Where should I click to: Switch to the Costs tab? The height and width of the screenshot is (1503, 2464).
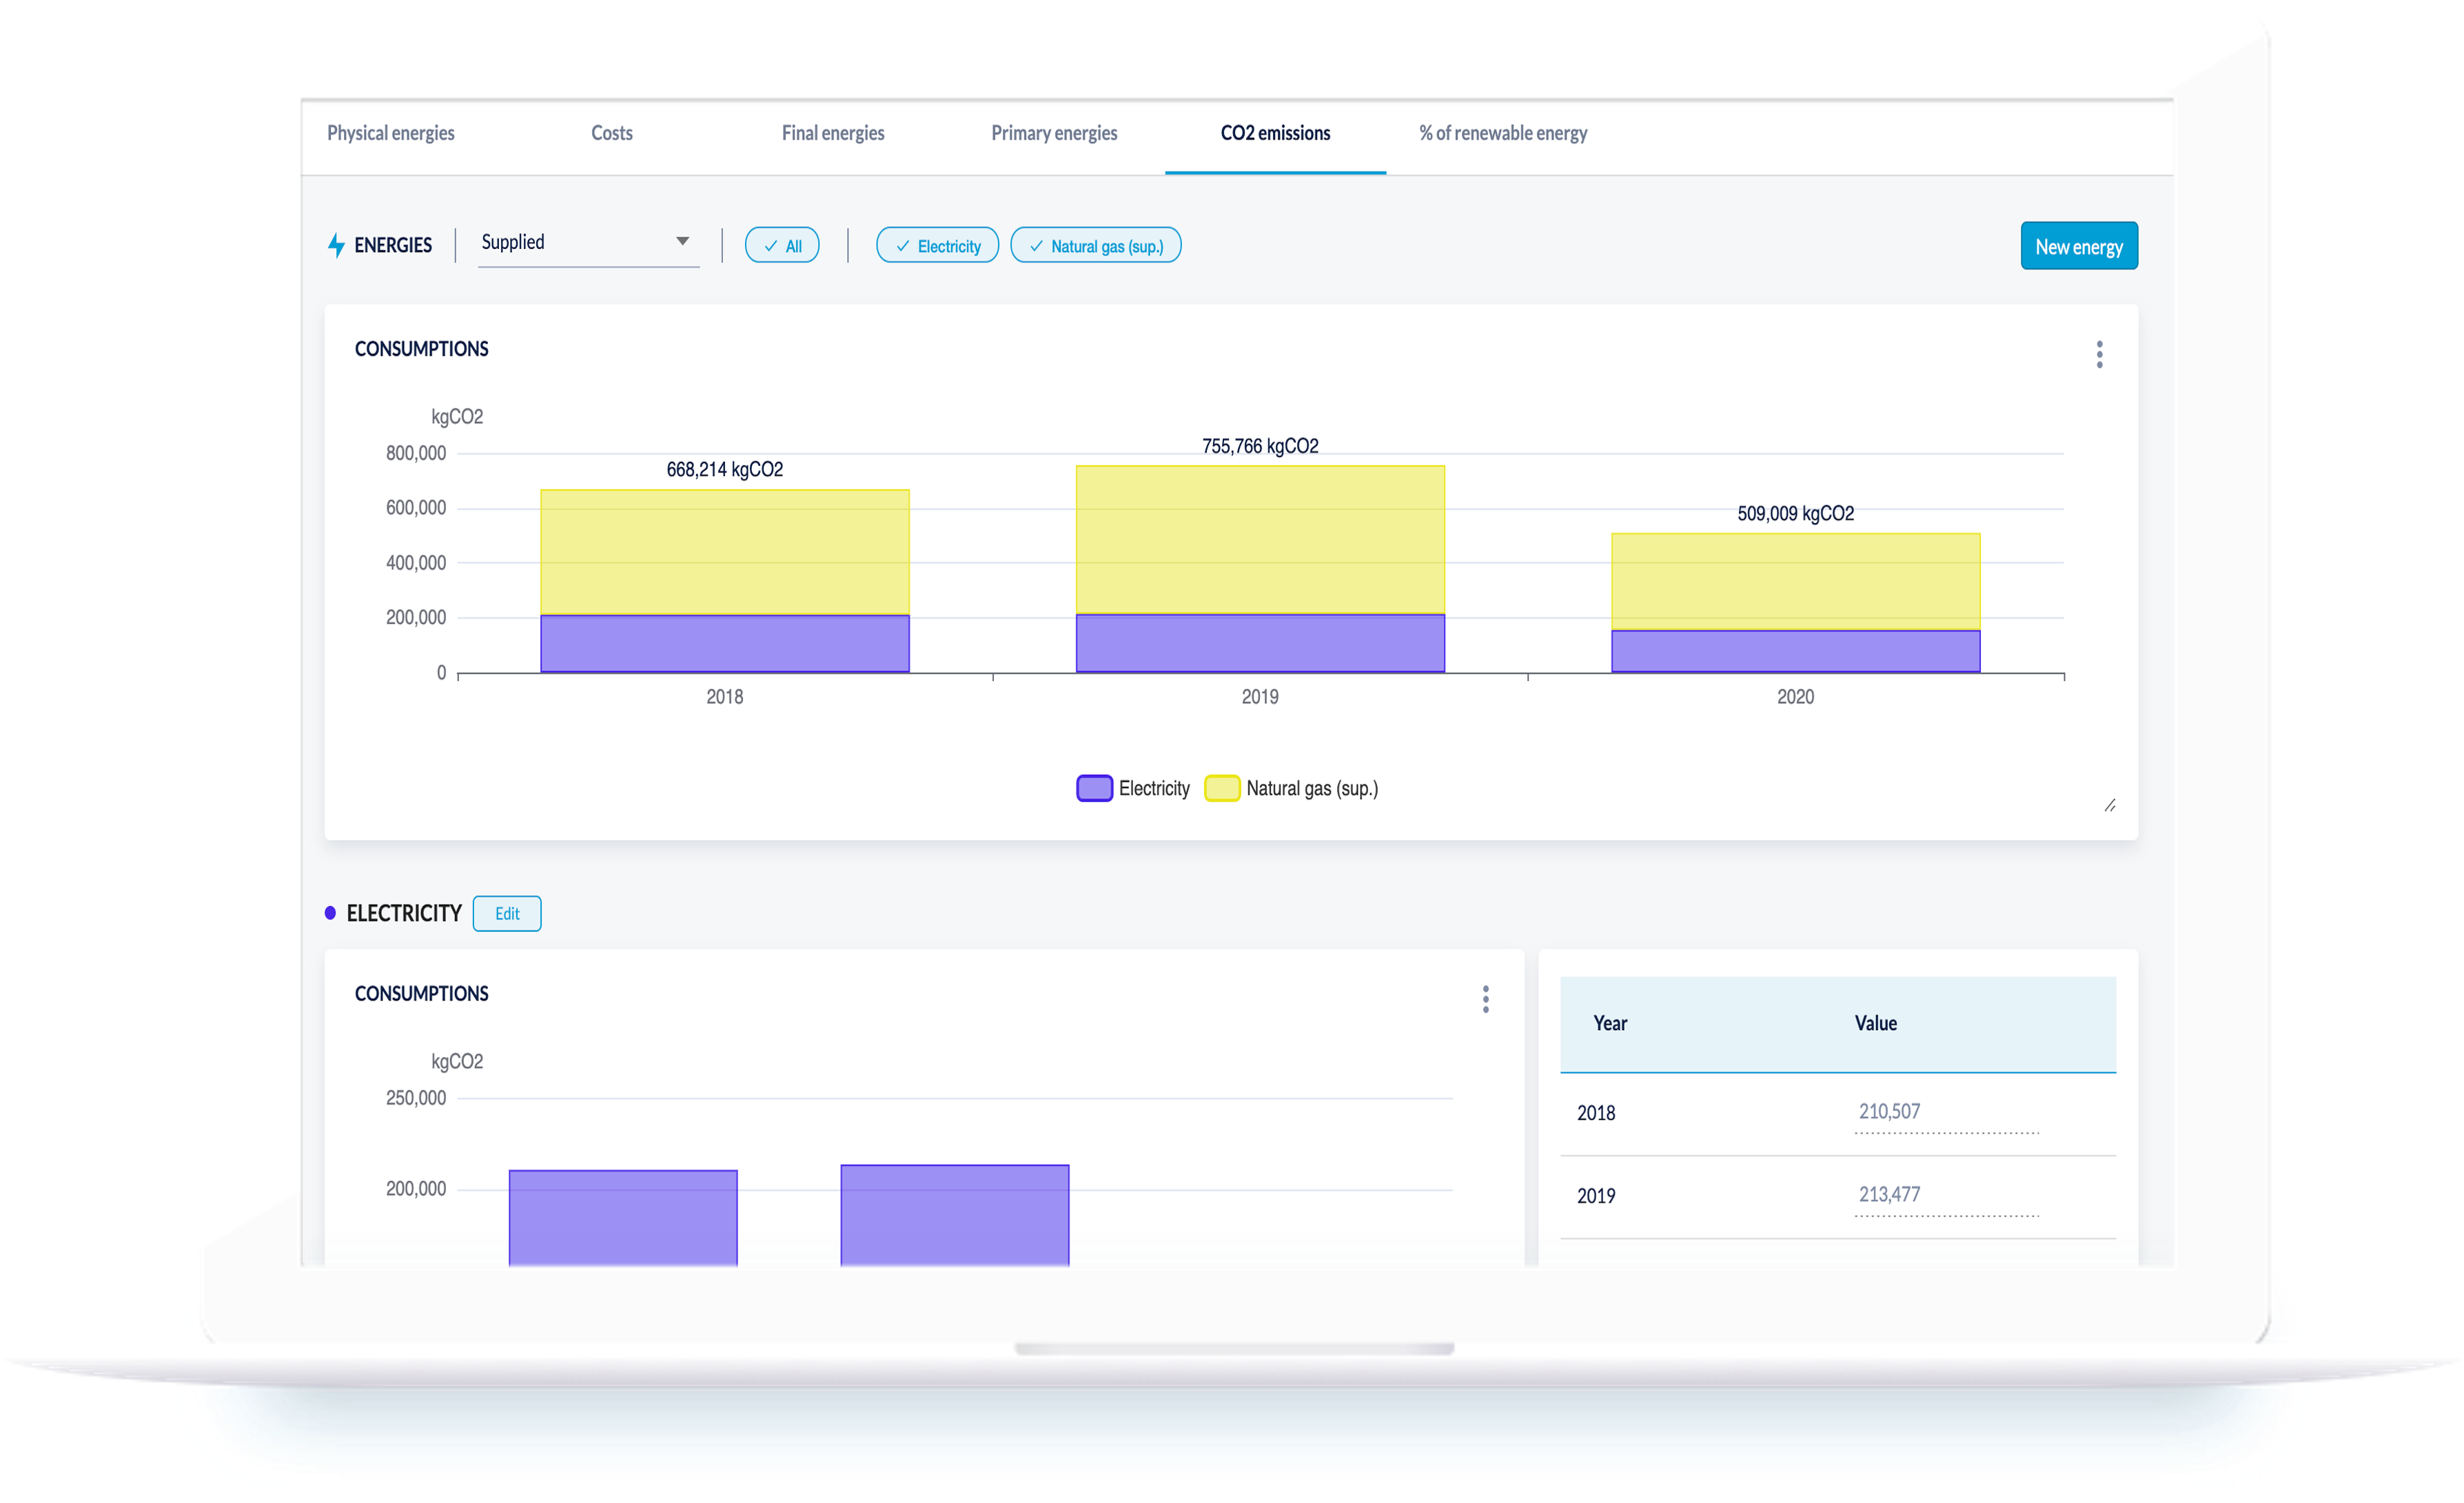pyautogui.click(x=611, y=133)
